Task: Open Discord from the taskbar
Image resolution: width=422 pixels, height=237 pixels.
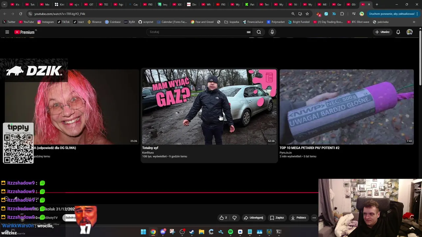Action: coord(163,232)
